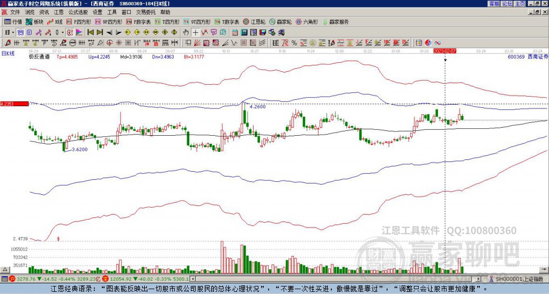Viewport: 549px width, 294px height.
Task: Jump to last bar with the skip-end icon
Action: [99, 33]
